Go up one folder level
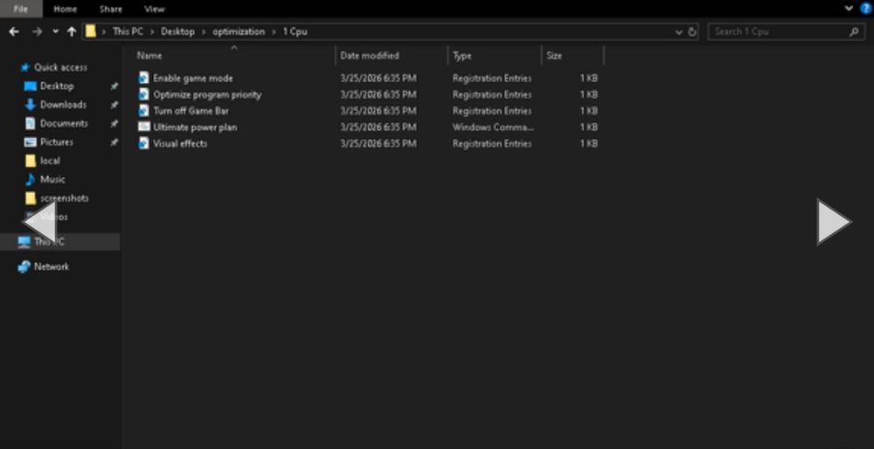 coord(72,31)
